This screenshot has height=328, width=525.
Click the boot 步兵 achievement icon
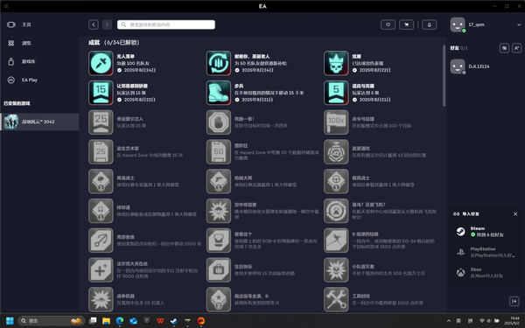(219, 93)
